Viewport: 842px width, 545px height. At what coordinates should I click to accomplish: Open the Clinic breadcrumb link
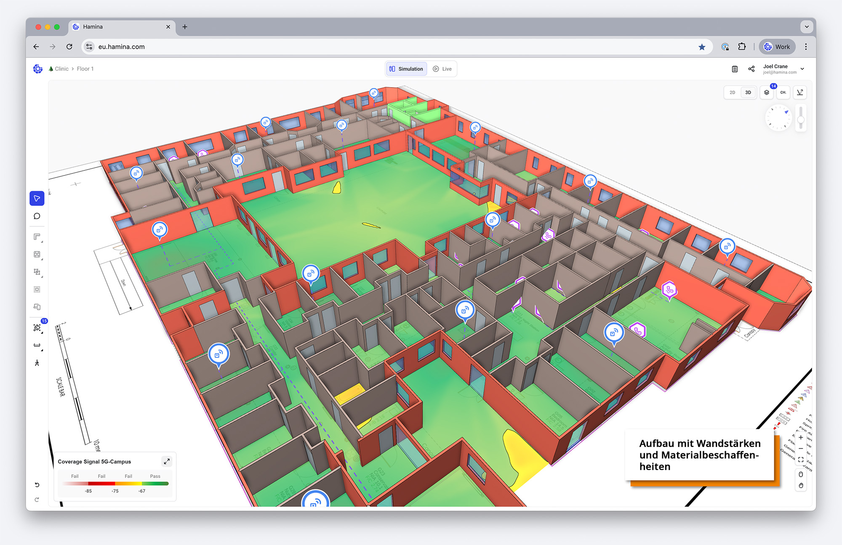61,69
